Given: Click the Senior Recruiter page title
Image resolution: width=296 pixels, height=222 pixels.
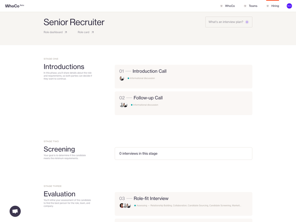Looking at the screenshot, I should point(74,22).
